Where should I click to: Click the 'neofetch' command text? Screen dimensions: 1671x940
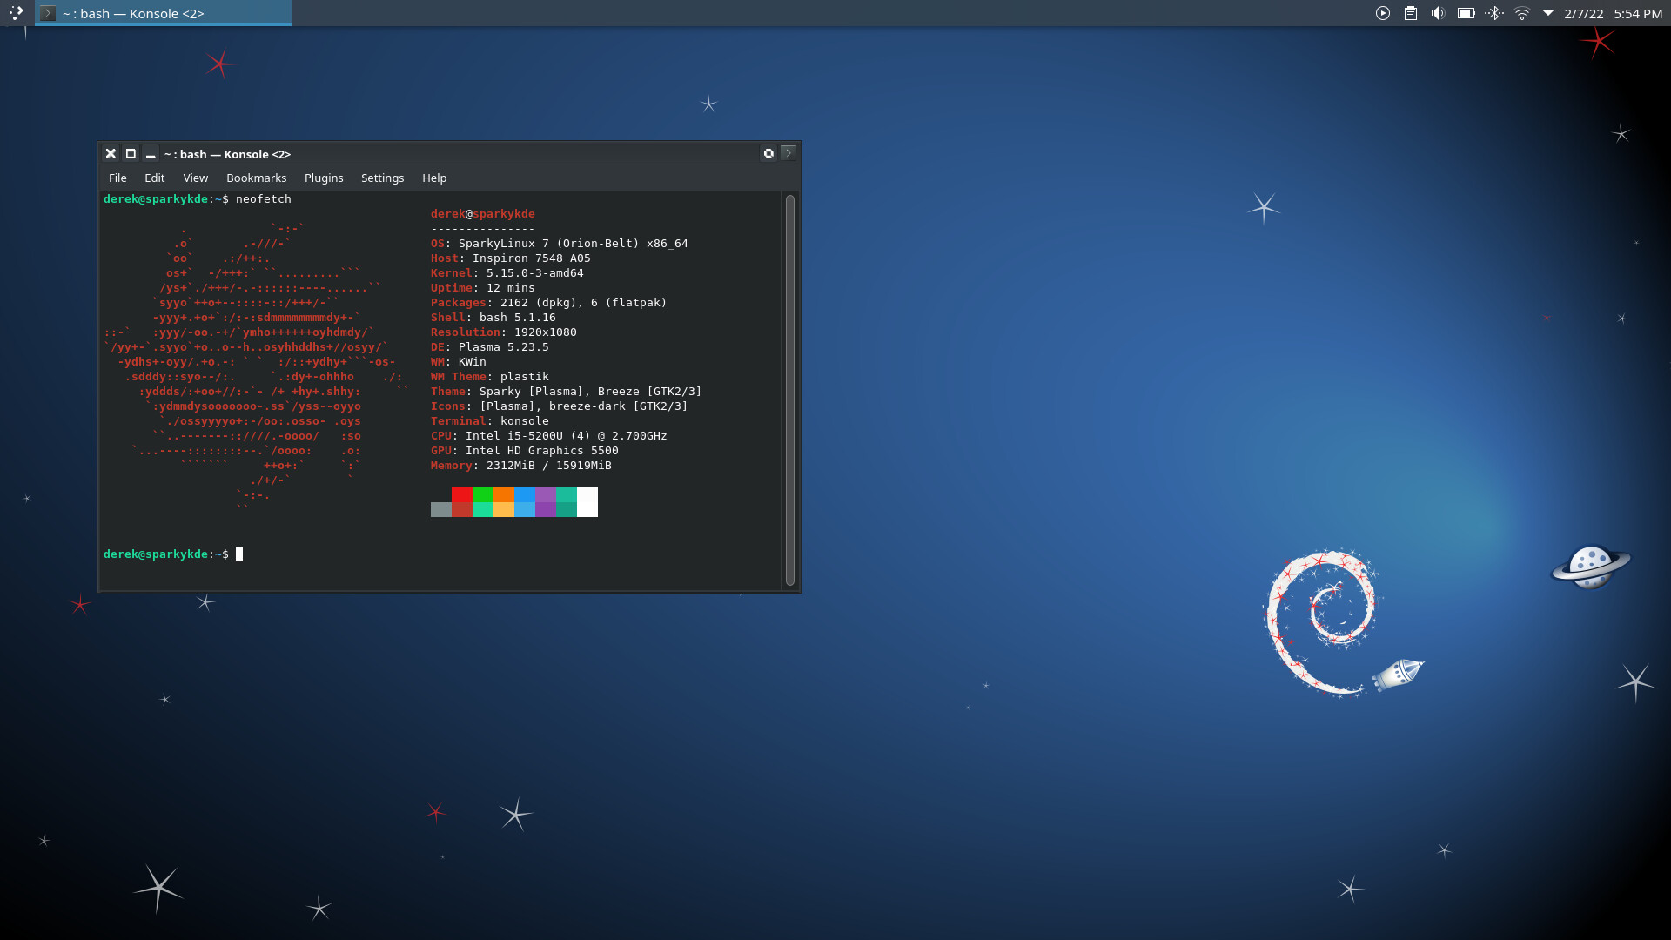tap(264, 199)
